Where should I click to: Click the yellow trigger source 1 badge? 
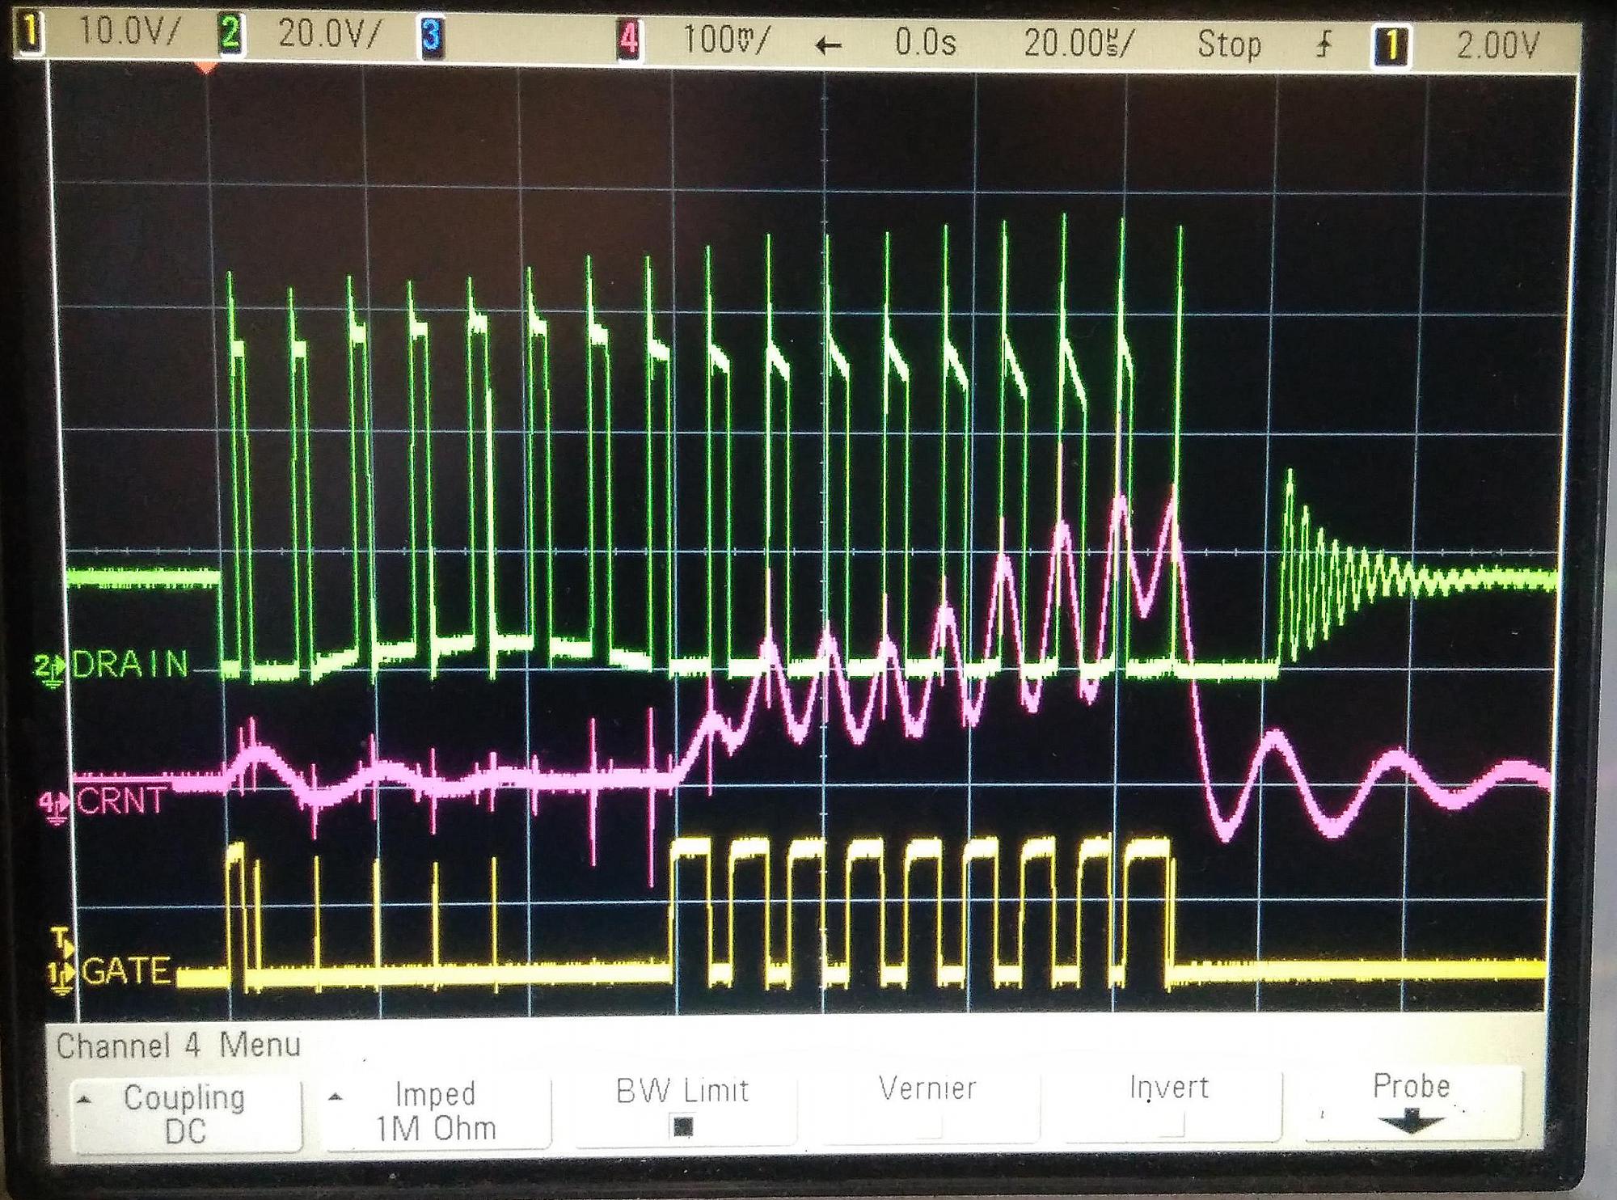click(x=1391, y=45)
